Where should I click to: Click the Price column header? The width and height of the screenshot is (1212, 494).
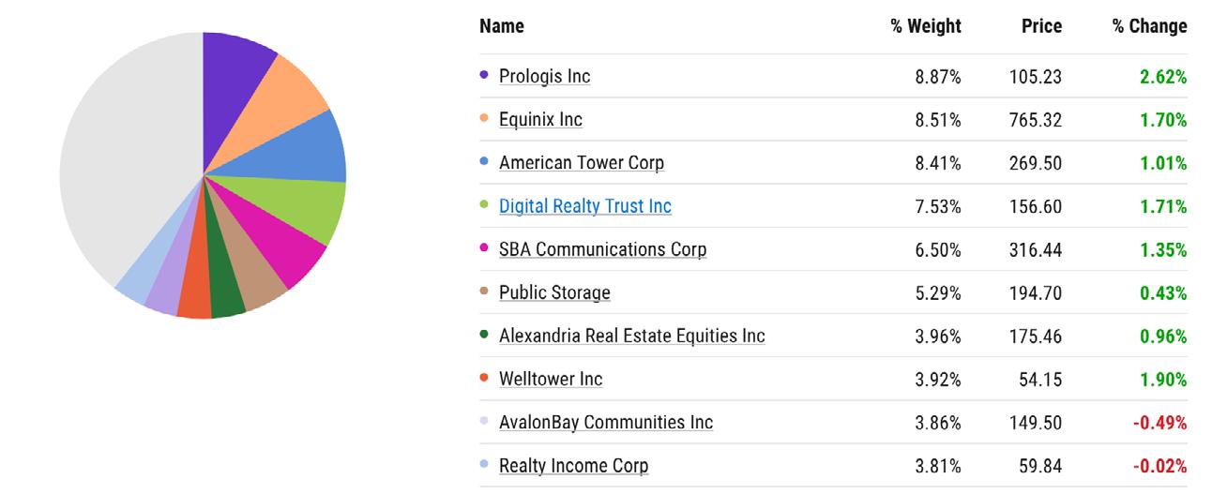1041,26
